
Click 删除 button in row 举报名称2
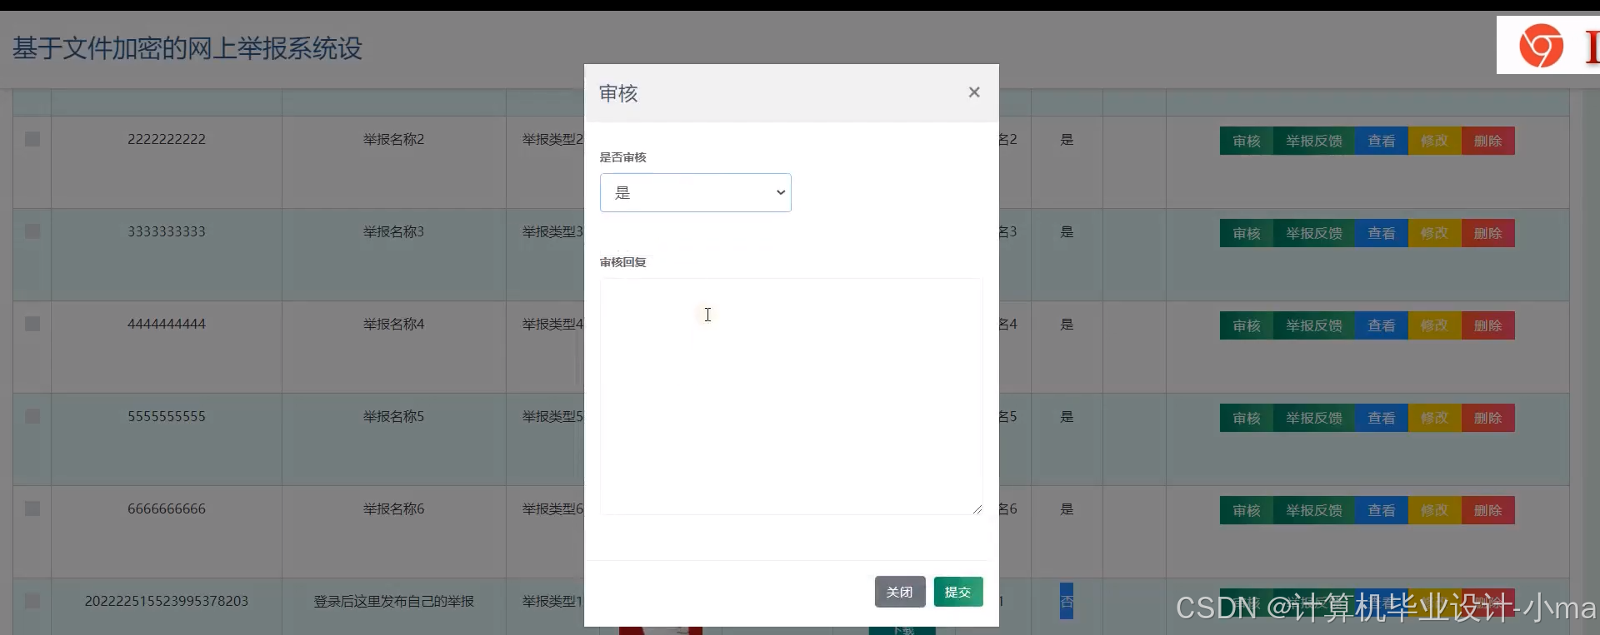pyautogui.click(x=1488, y=141)
